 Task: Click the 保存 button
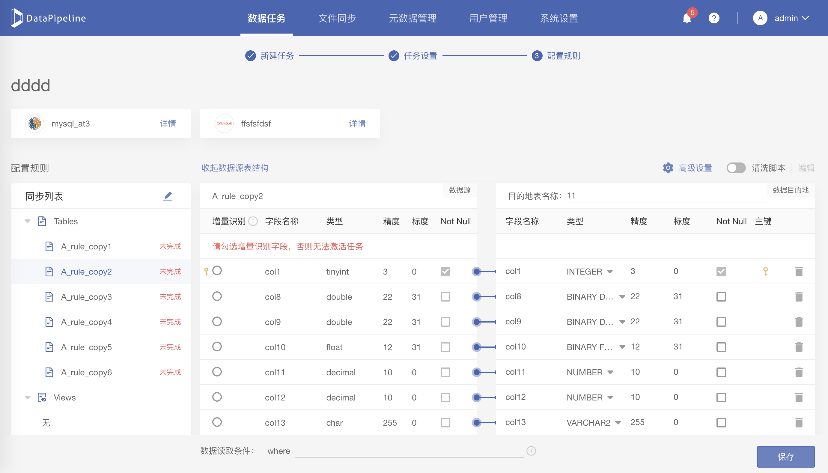[785, 457]
